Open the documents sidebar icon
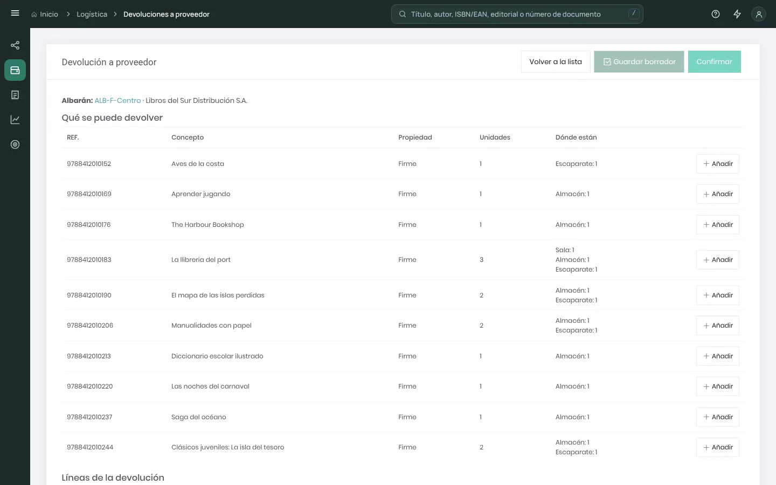This screenshot has width=776, height=485. 15,95
